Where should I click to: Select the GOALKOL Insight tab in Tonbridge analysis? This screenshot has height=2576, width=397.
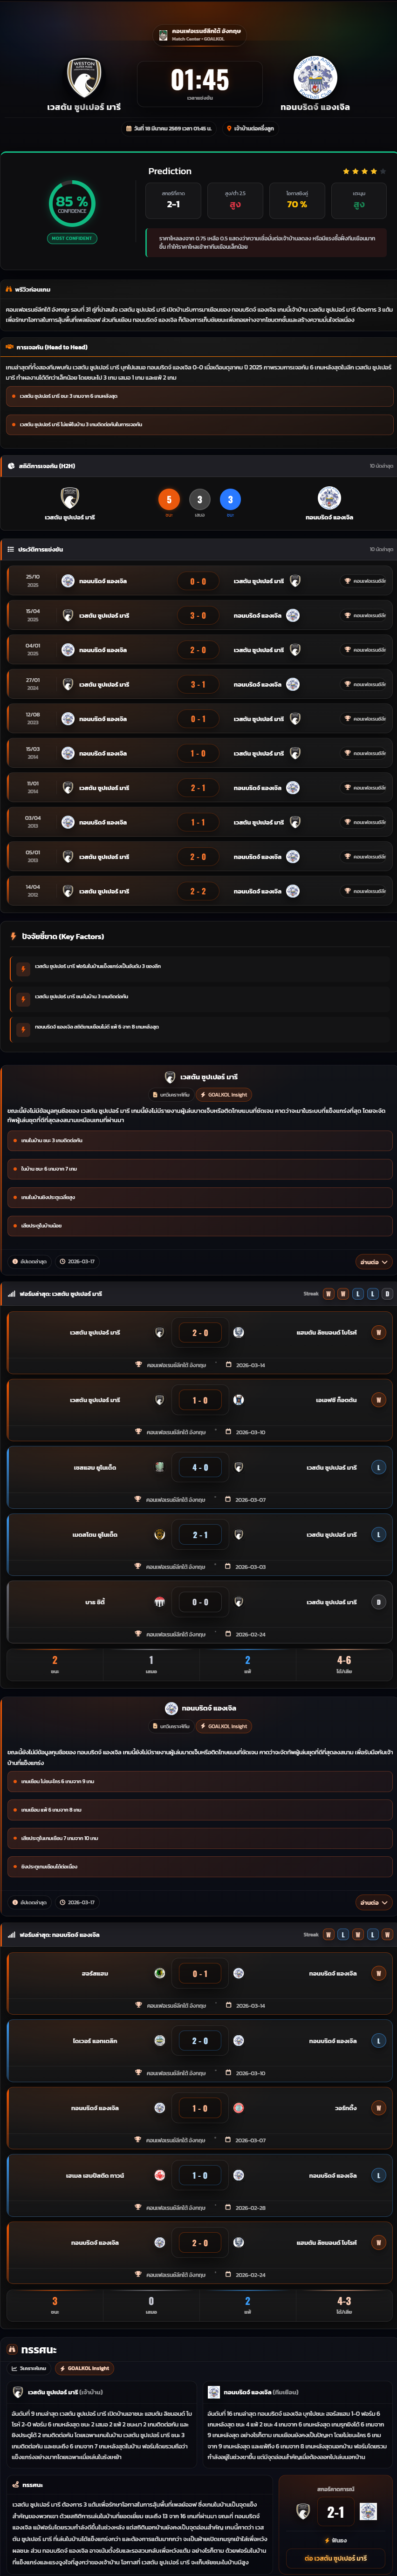point(223,1726)
